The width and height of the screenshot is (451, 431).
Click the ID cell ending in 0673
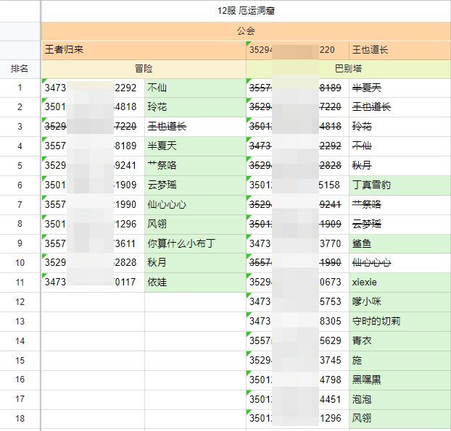click(x=297, y=283)
